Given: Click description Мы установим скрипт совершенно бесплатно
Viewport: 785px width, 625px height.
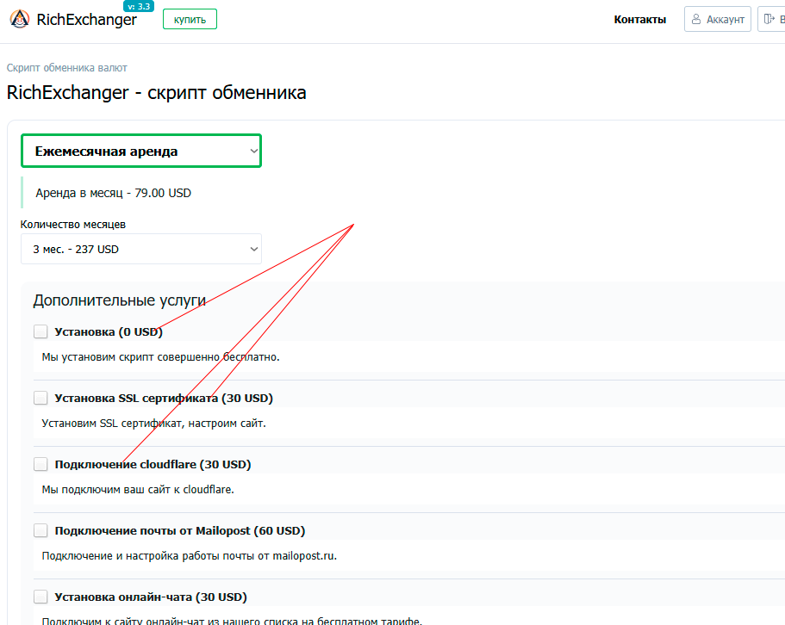Looking at the screenshot, I should (x=160, y=357).
